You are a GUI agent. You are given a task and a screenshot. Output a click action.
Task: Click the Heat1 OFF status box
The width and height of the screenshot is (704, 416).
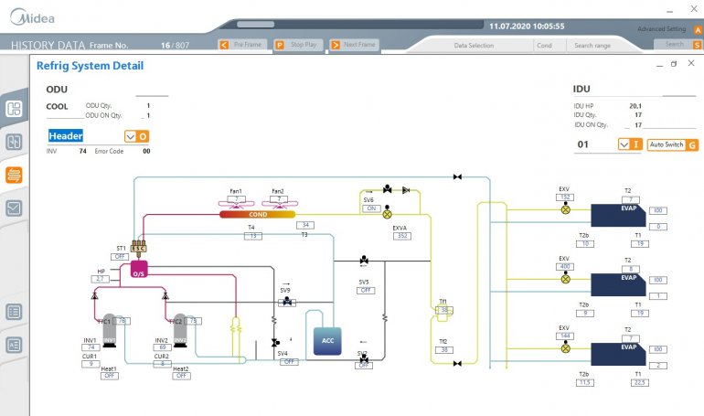click(x=109, y=376)
